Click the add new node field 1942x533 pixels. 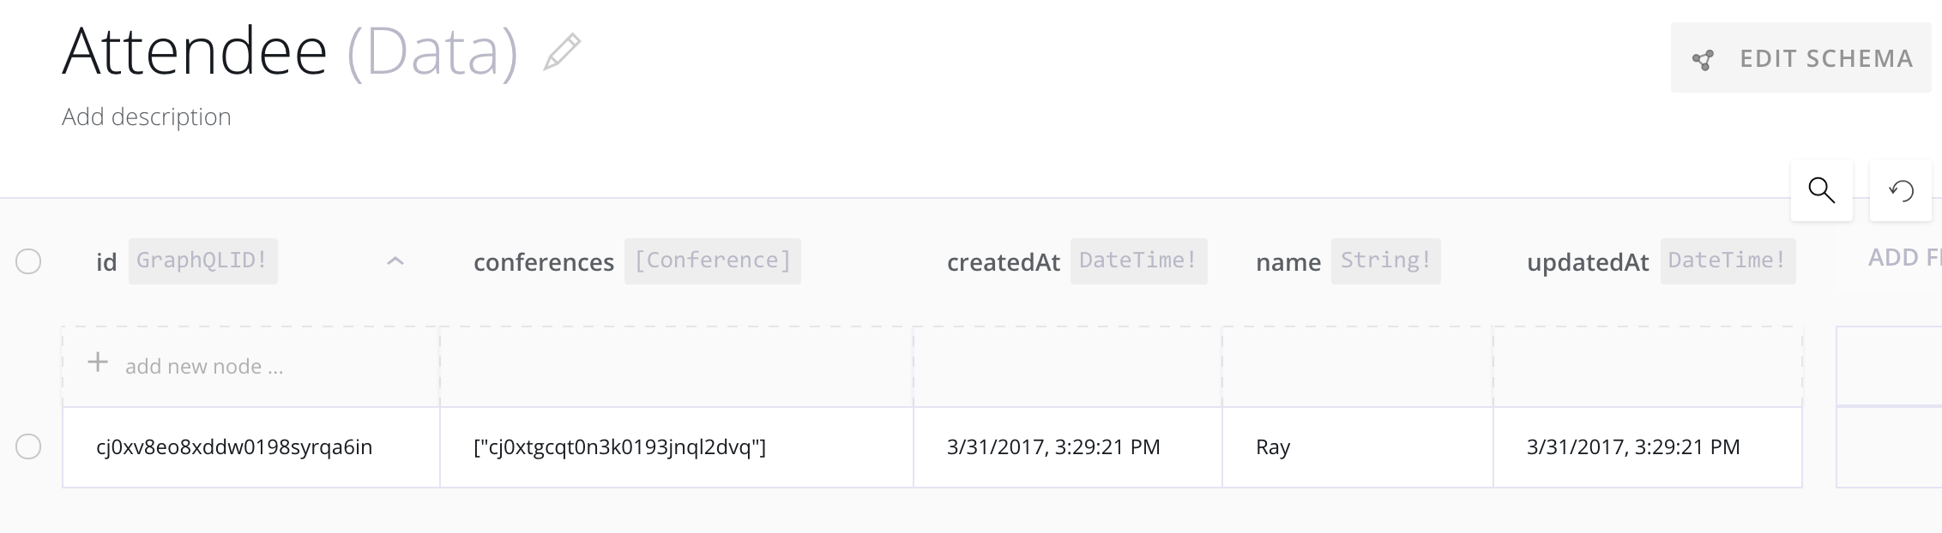(x=204, y=367)
